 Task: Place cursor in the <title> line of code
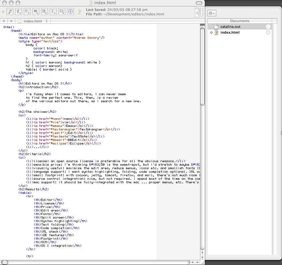(x=51, y=34)
